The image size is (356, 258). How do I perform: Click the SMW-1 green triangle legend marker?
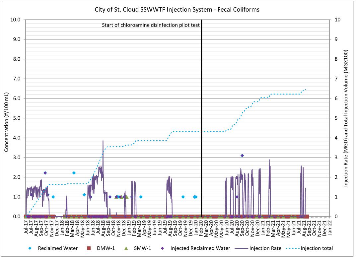point(126,248)
